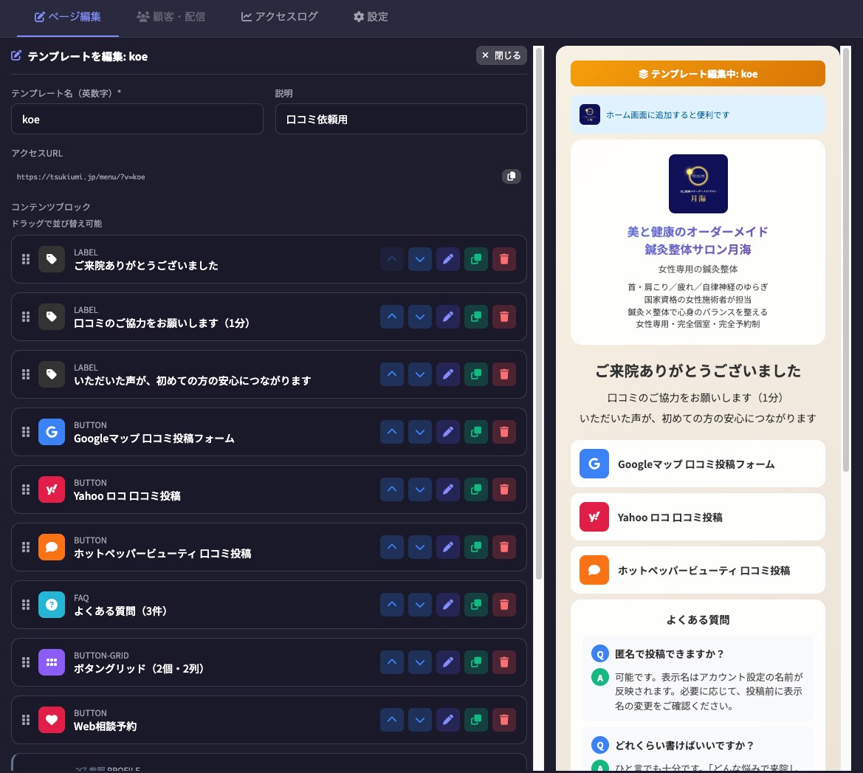Duplicate the ホットペッパービューティ block
Image resolution: width=863 pixels, height=773 pixels.
pyautogui.click(x=476, y=547)
